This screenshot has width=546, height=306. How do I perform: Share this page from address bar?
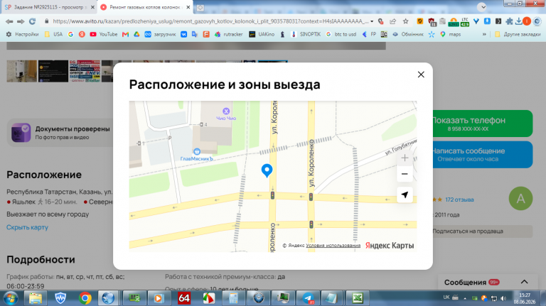coord(392,21)
